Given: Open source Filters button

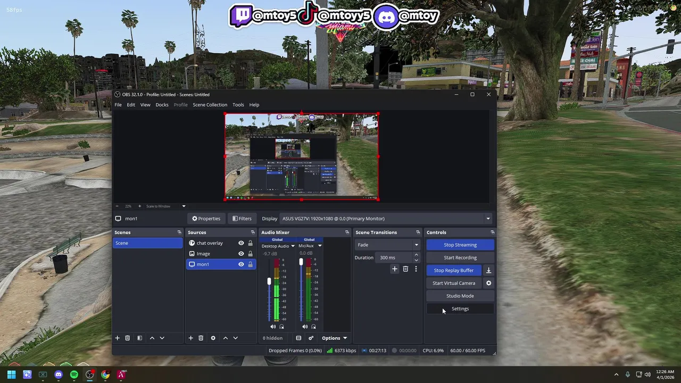Looking at the screenshot, I should (242, 219).
